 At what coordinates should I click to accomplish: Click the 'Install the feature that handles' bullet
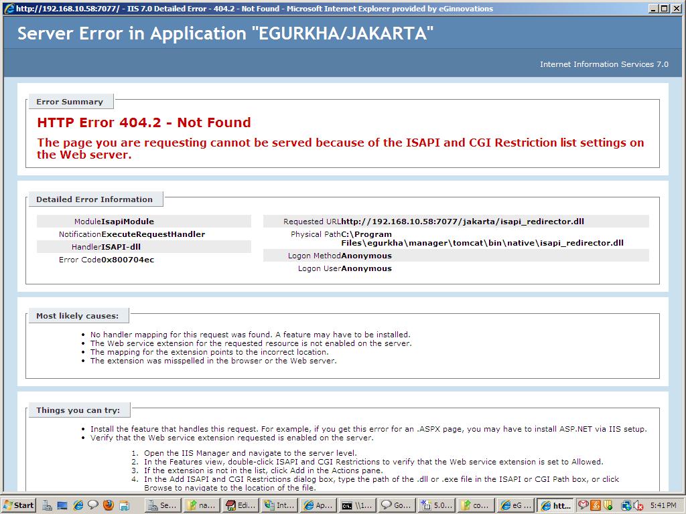(368, 429)
